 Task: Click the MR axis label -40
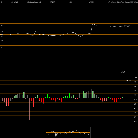tap(135, 108)
